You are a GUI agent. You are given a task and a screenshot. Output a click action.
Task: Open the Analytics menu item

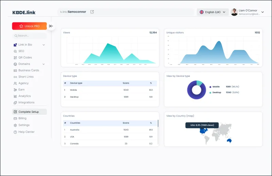[x=24, y=96]
